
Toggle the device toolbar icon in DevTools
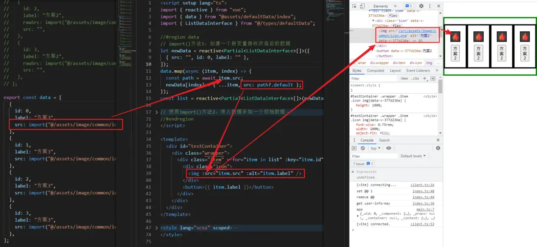362,6
